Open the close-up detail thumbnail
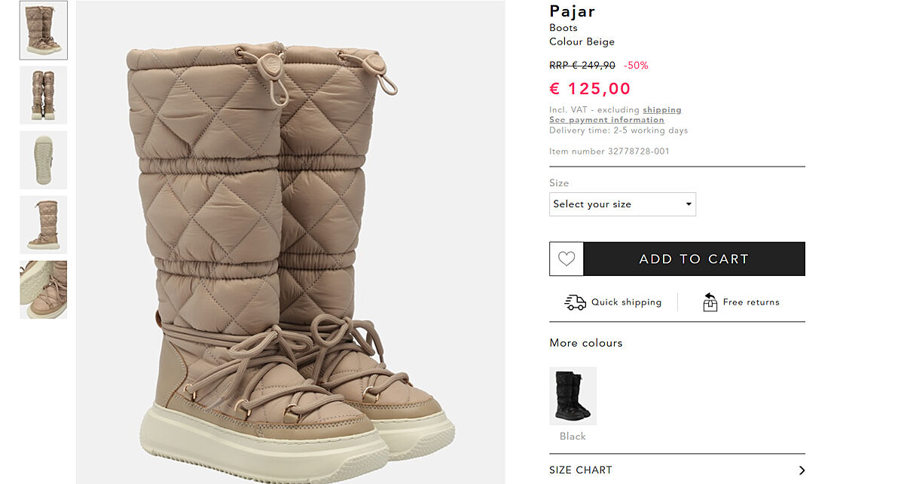Screen dimensions: 904x484 [44, 289]
